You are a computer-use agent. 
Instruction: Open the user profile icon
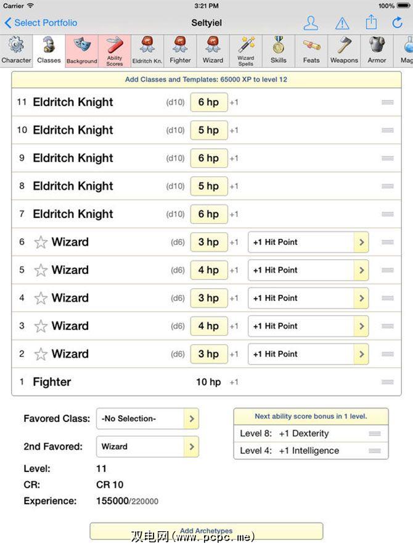pos(311,23)
